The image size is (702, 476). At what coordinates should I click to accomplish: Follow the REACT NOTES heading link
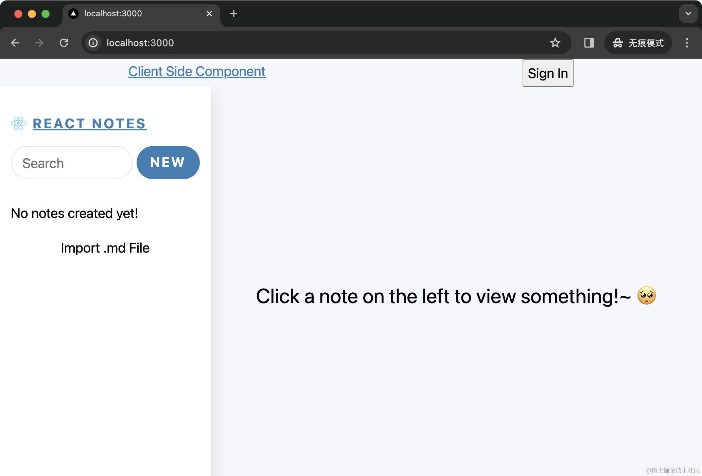click(x=90, y=124)
